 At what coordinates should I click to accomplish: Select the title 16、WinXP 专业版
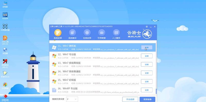pos(68,88)
